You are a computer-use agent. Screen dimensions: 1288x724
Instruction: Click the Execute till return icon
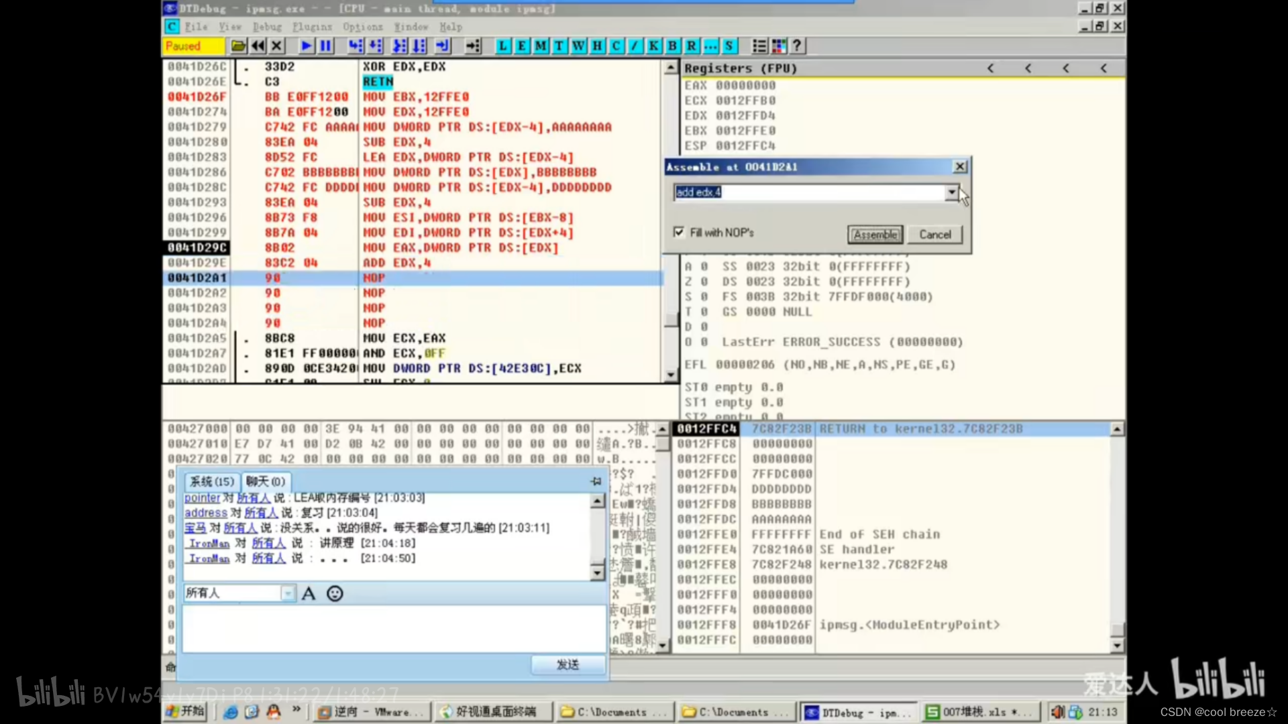click(443, 46)
